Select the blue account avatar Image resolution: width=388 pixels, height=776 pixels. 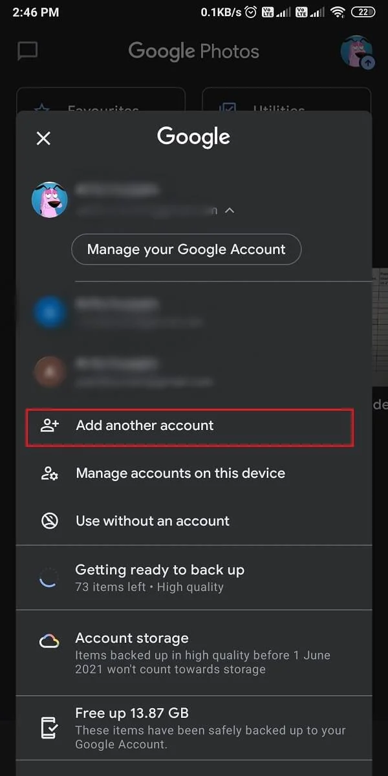coord(50,312)
